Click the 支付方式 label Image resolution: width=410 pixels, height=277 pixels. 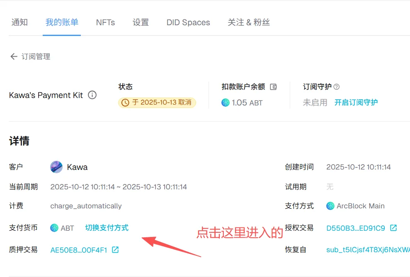pyautogui.click(x=299, y=206)
